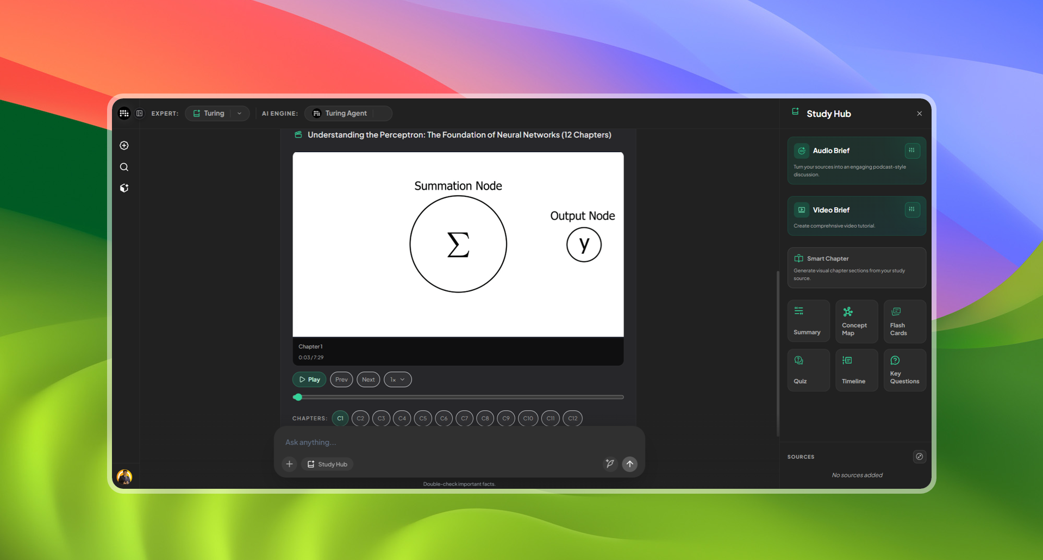This screenshot has height=560, width=1043.
Task: Open Audio Brief settings sliders icon
Action: pyautogui.click(x=912, y=150)
